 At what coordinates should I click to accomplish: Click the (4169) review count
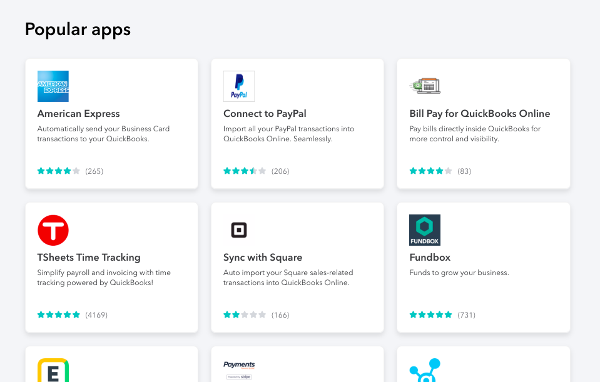coord(96,315)
